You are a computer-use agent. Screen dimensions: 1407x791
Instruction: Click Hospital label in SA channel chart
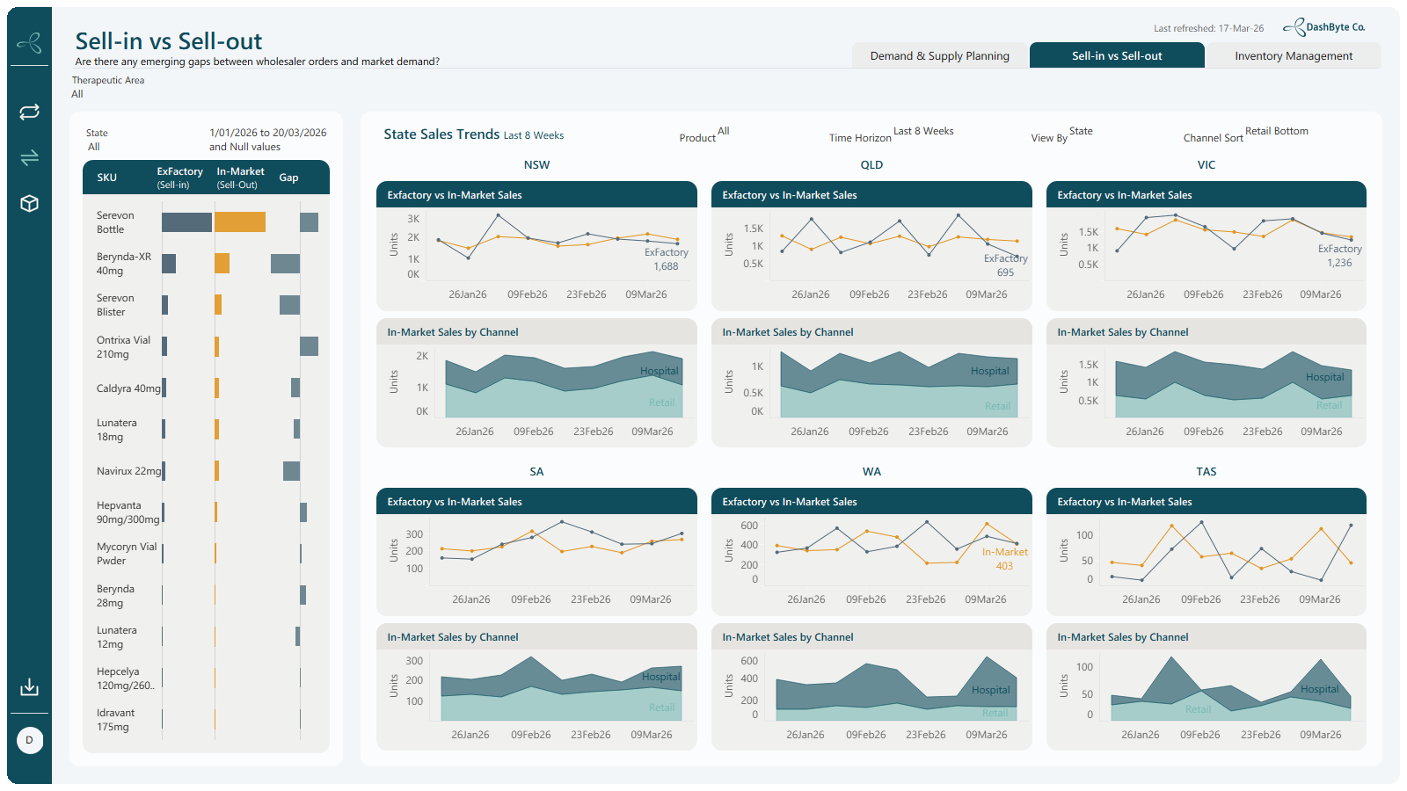point(660,677)
